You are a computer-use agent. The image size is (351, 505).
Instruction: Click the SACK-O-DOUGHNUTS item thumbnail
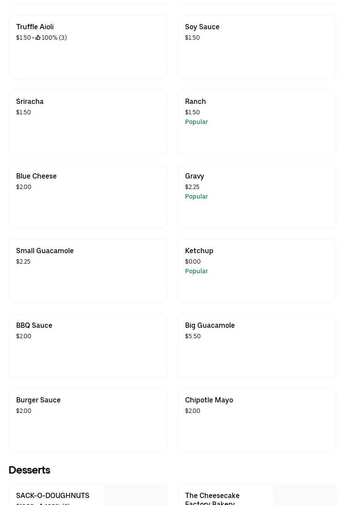(x=135, y=495)
